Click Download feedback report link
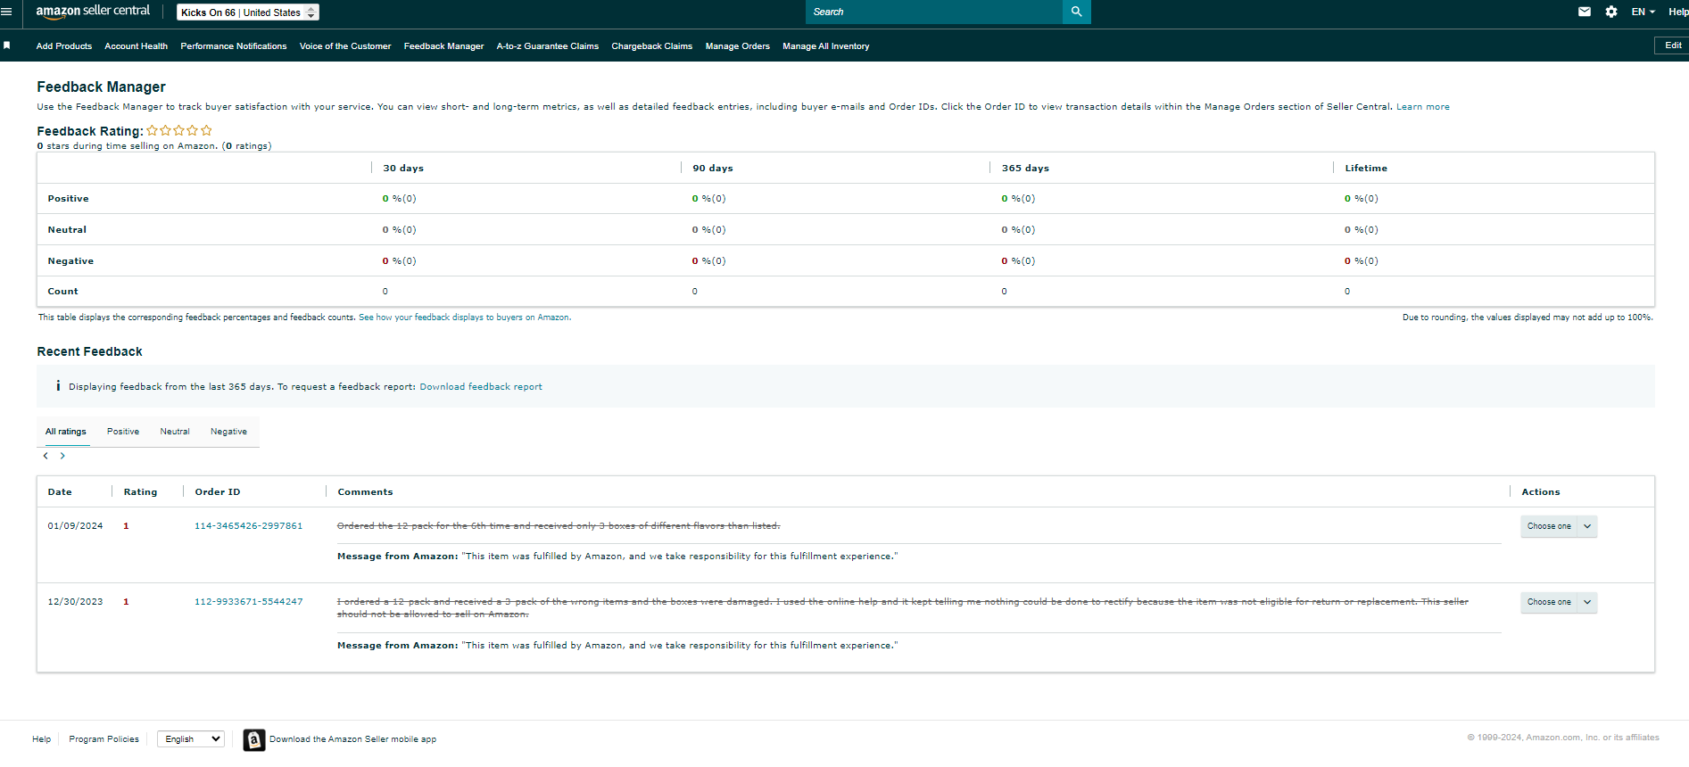1689x767 pixels. pos(481,387)
